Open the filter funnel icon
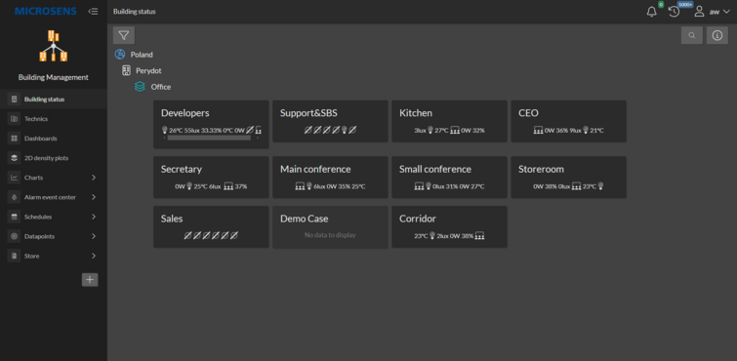Image resolution: width=737 pixels, height=361 pixels. click(124, 35)
